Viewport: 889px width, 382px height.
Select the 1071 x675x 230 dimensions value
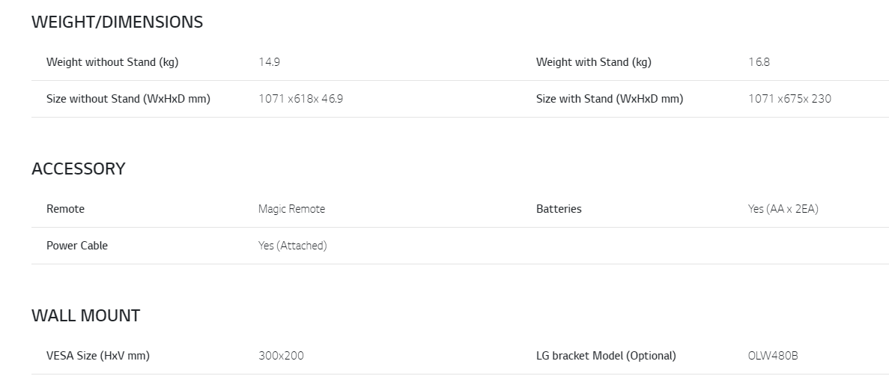pyautogui.click(x=790, y=99)
